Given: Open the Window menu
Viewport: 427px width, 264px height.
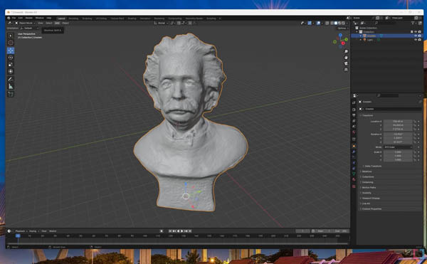Looking at the screenshot, I should coord(39,19).
